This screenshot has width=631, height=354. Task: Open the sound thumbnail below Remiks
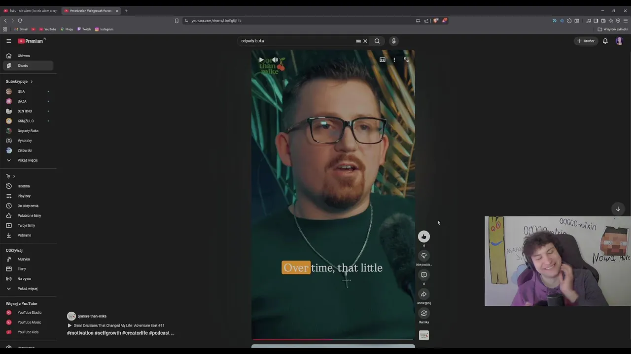tap(424, 335)
